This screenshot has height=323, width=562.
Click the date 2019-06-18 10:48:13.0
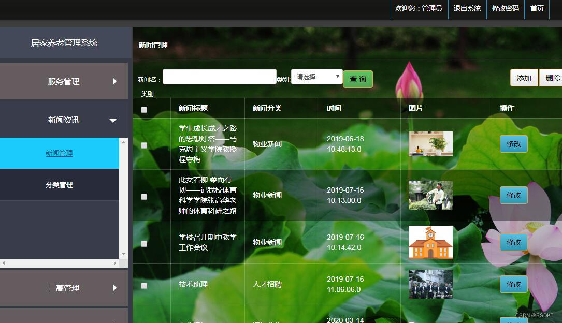tap(345, 144)
